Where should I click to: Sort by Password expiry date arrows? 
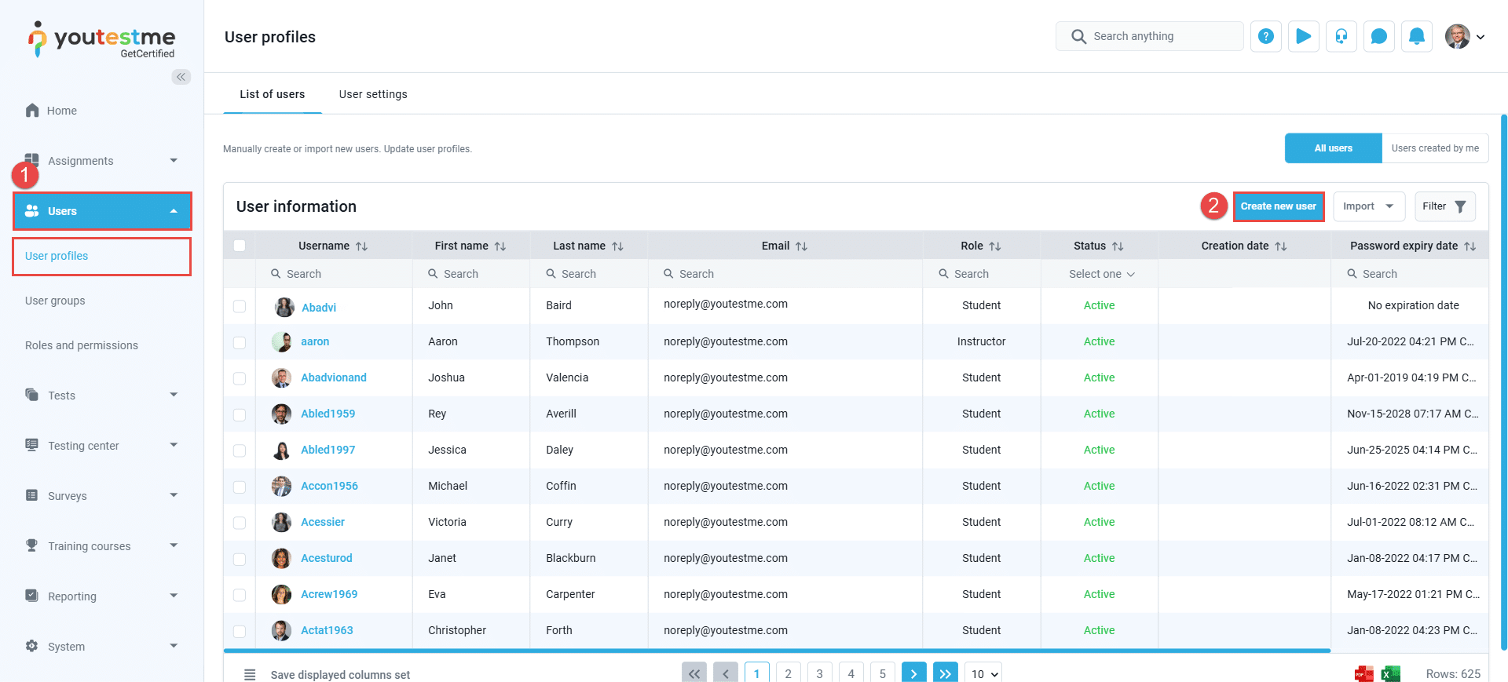point(1470,246)
